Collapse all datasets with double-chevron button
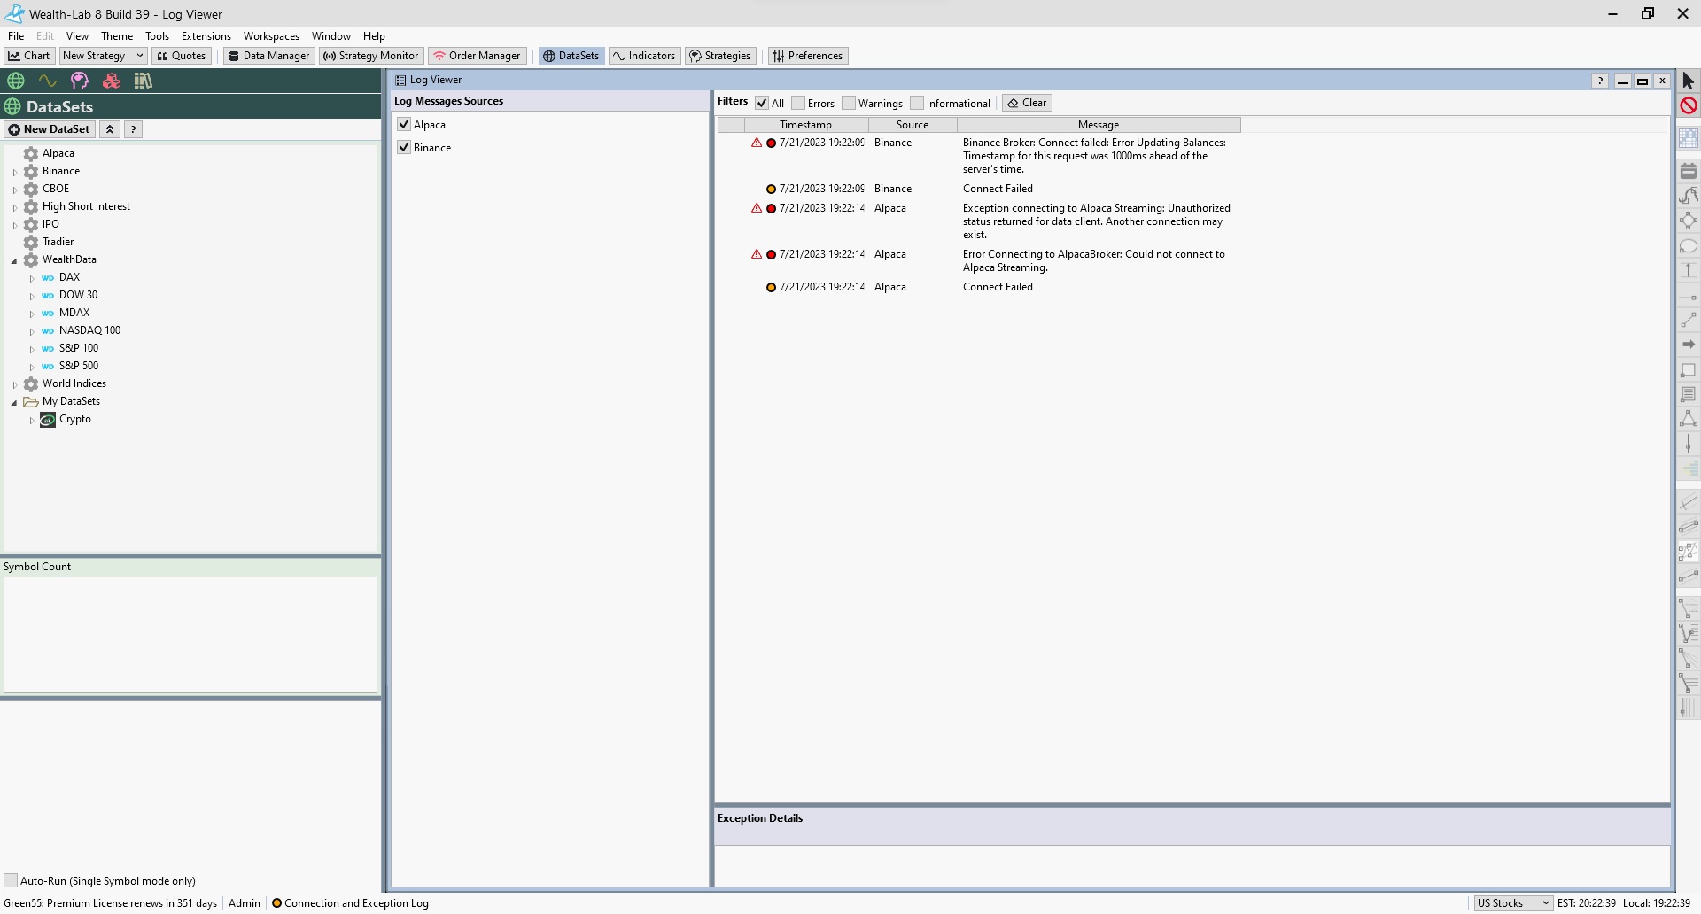Image resolution: width=1701 pixels, height=914 pixels. point(110,129)
